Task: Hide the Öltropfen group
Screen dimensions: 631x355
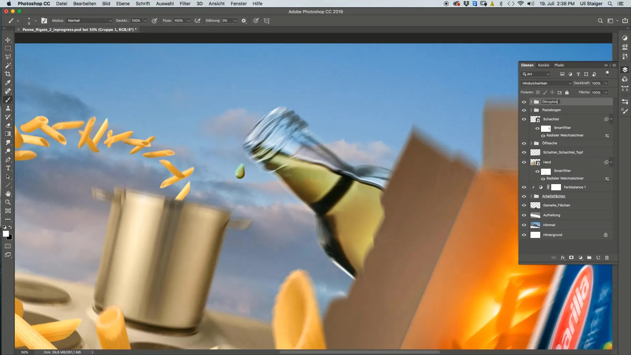Action: tap(524, 102)
